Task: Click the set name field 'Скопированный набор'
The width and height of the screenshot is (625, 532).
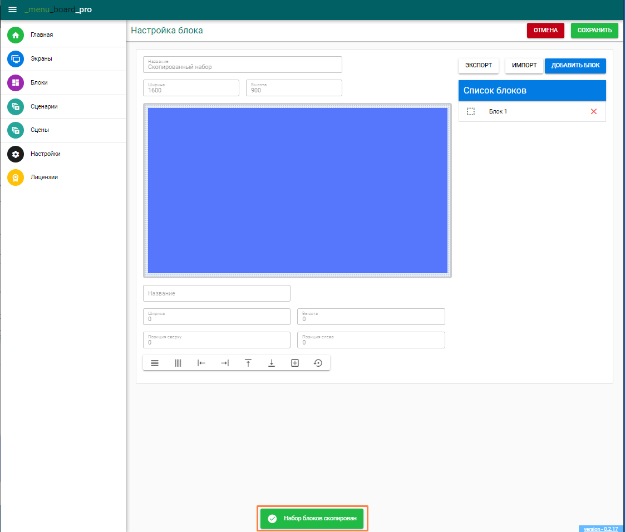Action: pyautogui.click(x=242, y=65)
